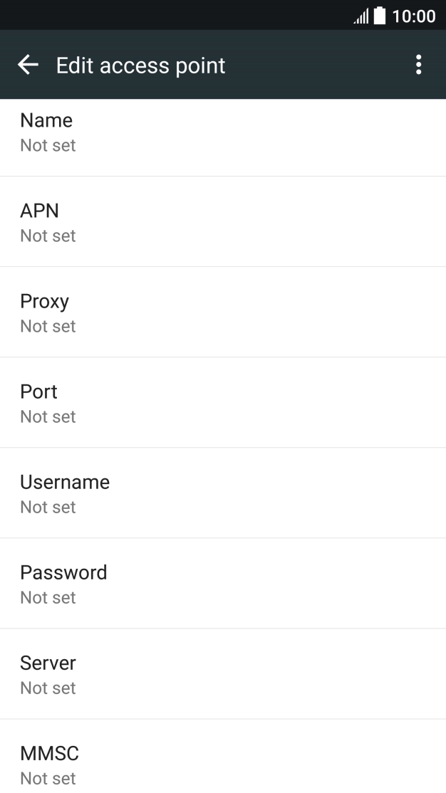Tap the Edit access point title
This screenshot has width=446, height=793.
pos(140,65)
